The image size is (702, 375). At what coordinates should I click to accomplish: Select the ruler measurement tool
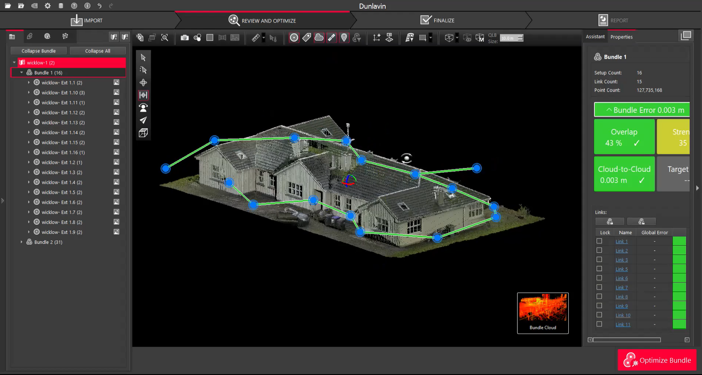click(255, 38)
